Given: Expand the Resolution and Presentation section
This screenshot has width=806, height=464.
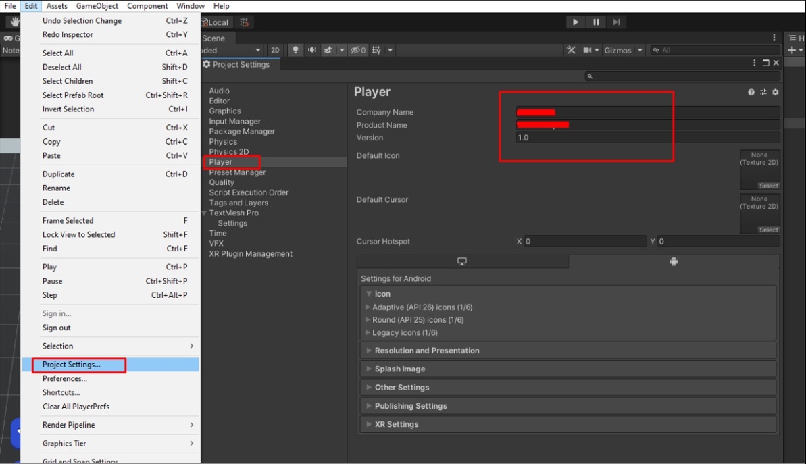Looking at the screenshot, I should coord(426,351).
